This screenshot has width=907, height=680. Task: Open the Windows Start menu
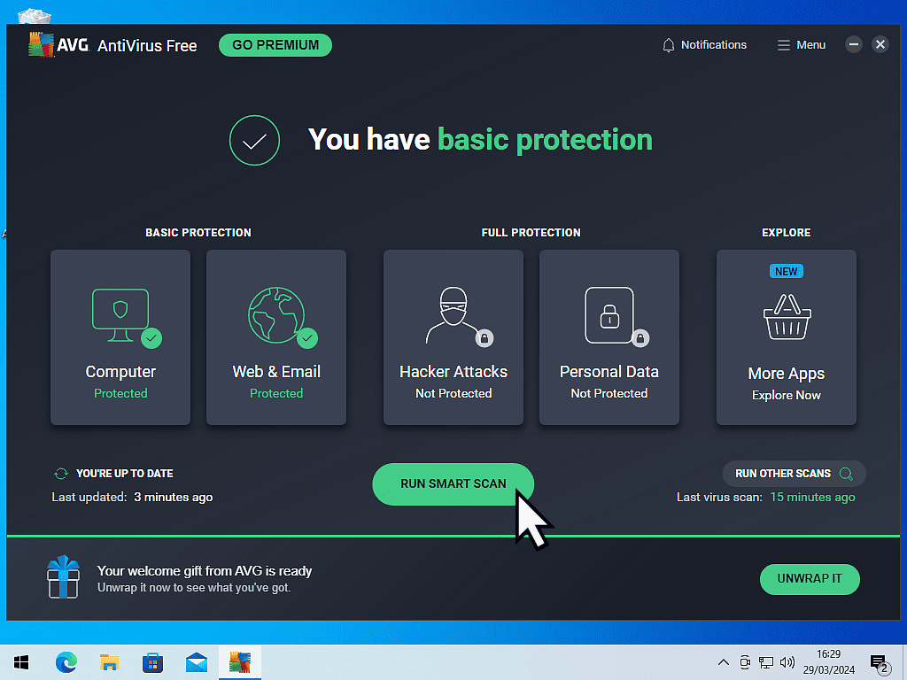21,662
